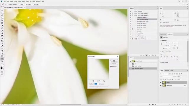Click lock icon on Background layer
The height and width of the screenshot is (106, 189).
click(185, 86)
